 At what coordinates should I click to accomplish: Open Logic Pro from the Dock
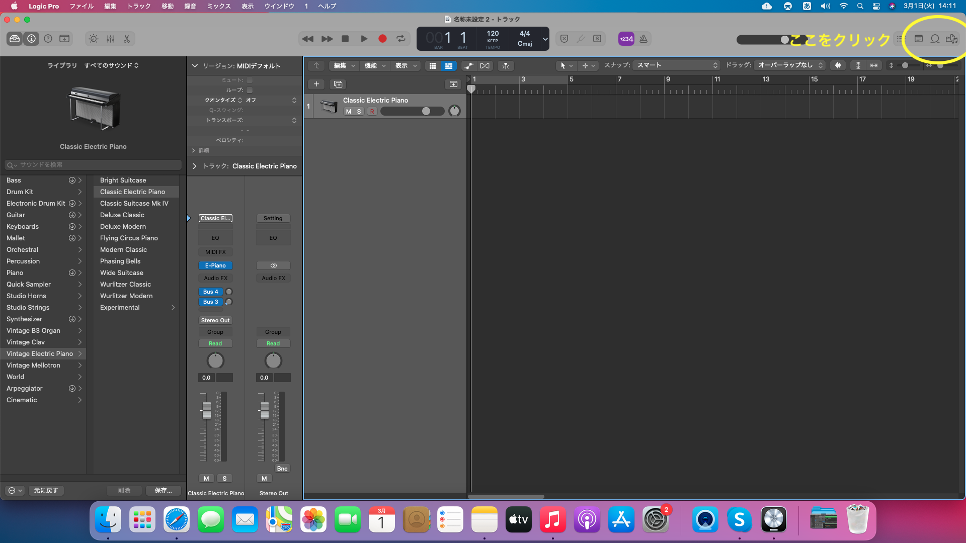click(x=774, y=520)
